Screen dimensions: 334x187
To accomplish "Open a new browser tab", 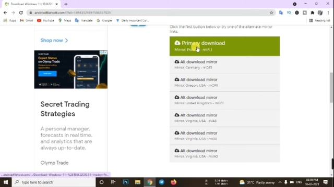I will coord(66,4).
